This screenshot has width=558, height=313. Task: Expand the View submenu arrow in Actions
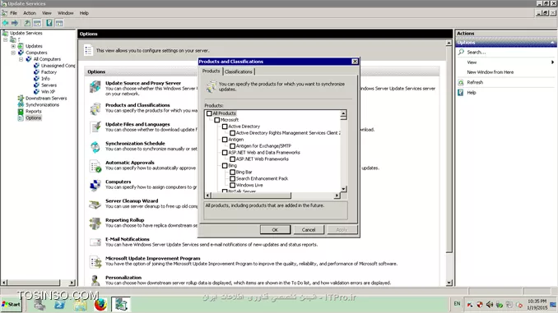click(x=552, y=62)
